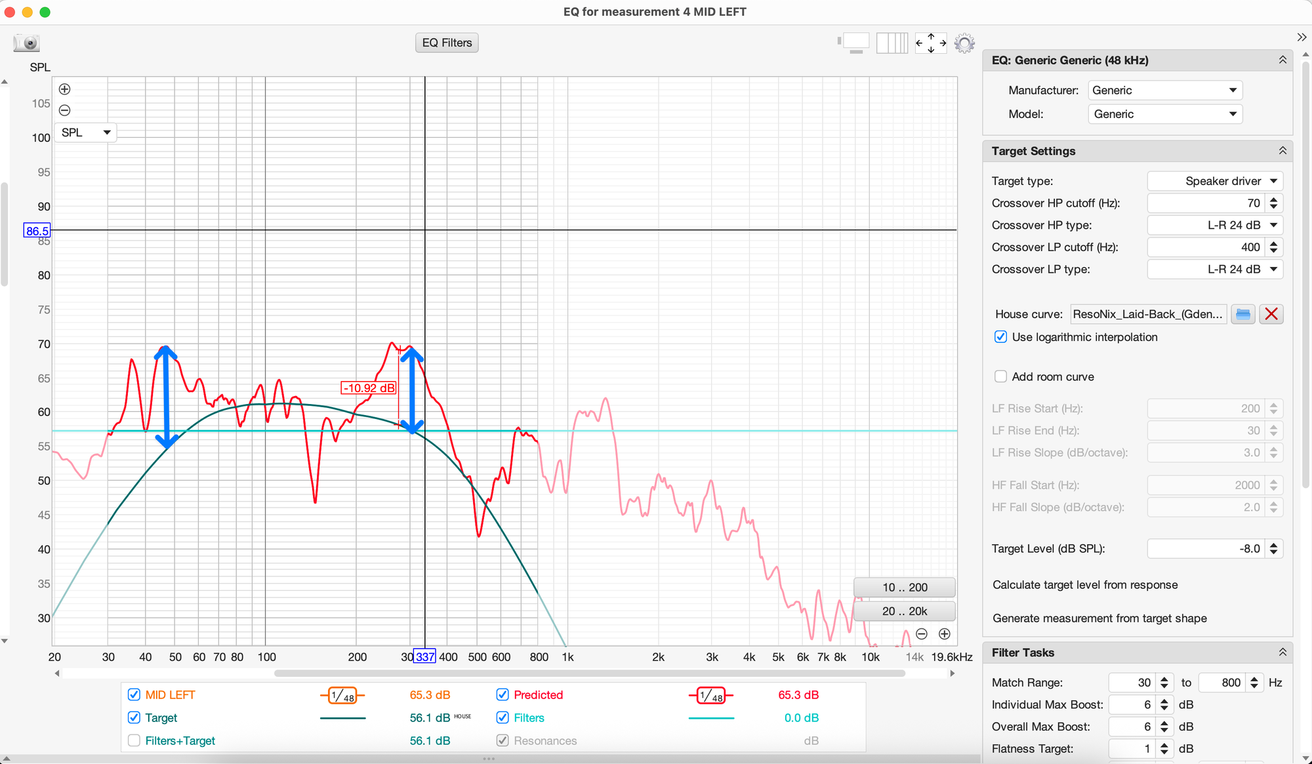The height and width of the screenshot is (764, 1312).
Task: Open graph settings gear icon
Action: point(964,43)
